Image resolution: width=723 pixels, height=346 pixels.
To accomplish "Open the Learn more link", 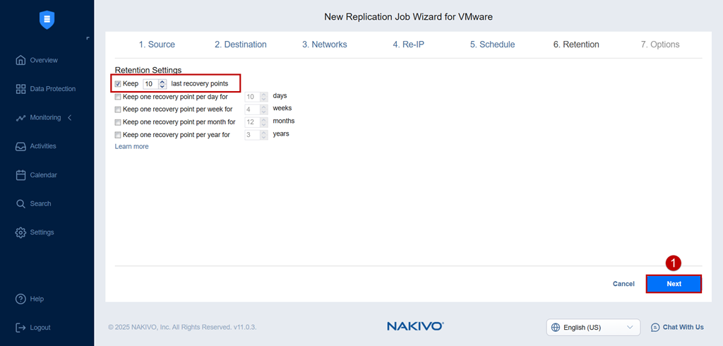I will click(131, 147).
